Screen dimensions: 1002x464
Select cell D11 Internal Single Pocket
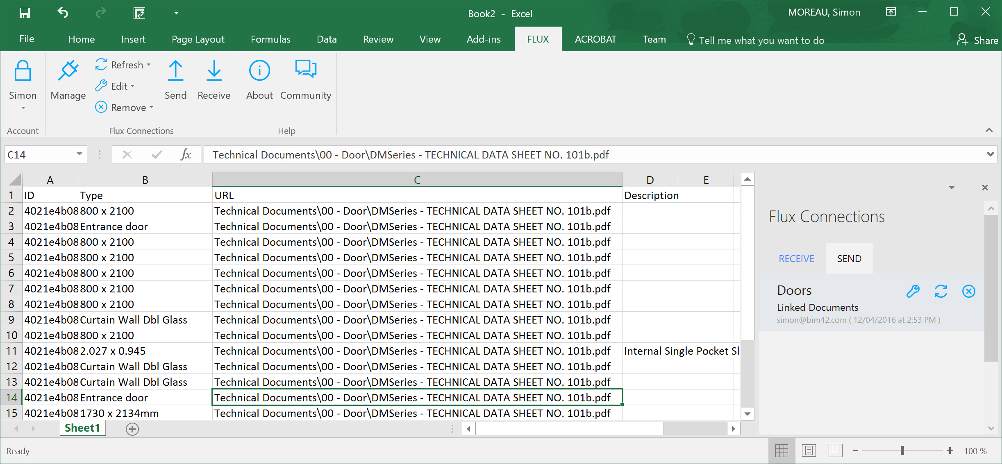pyautogui.click(x=650, y=351)
